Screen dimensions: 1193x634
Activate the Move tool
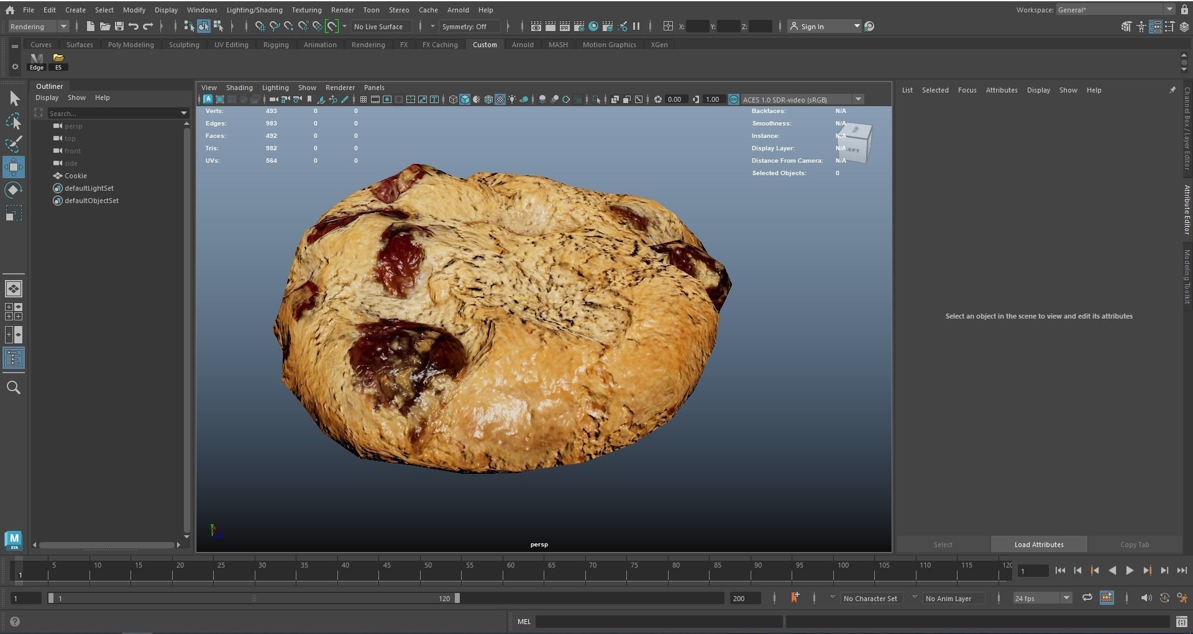[14, 167]
